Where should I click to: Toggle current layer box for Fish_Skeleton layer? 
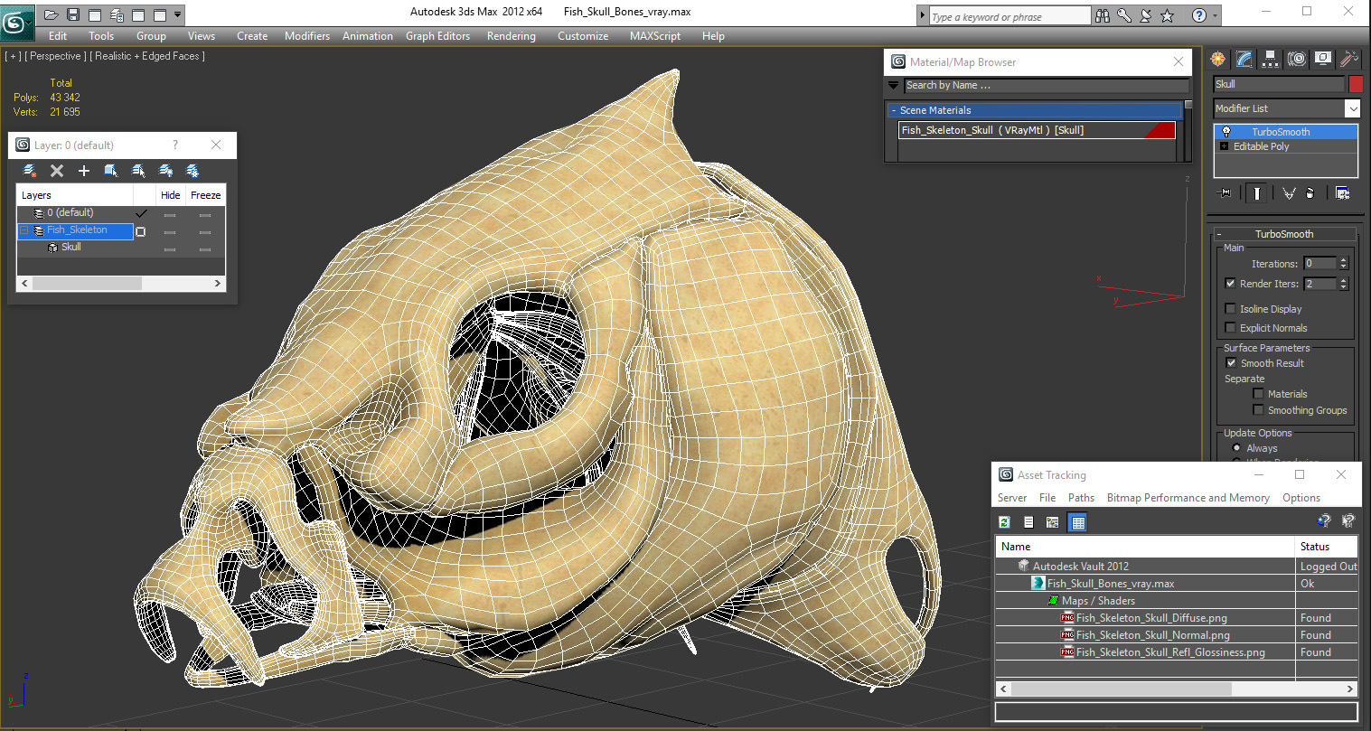(140, 231)
